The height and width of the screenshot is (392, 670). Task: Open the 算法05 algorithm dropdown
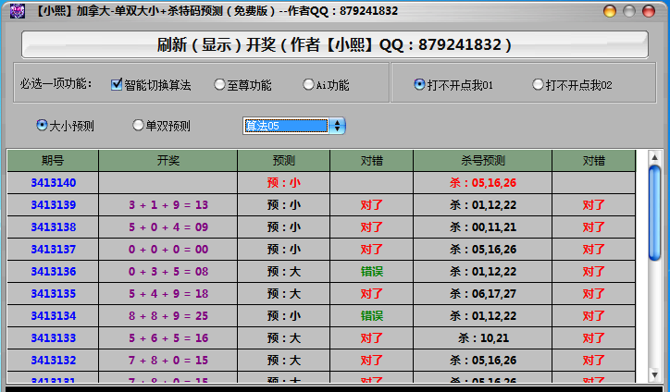[x=294, y=126]
